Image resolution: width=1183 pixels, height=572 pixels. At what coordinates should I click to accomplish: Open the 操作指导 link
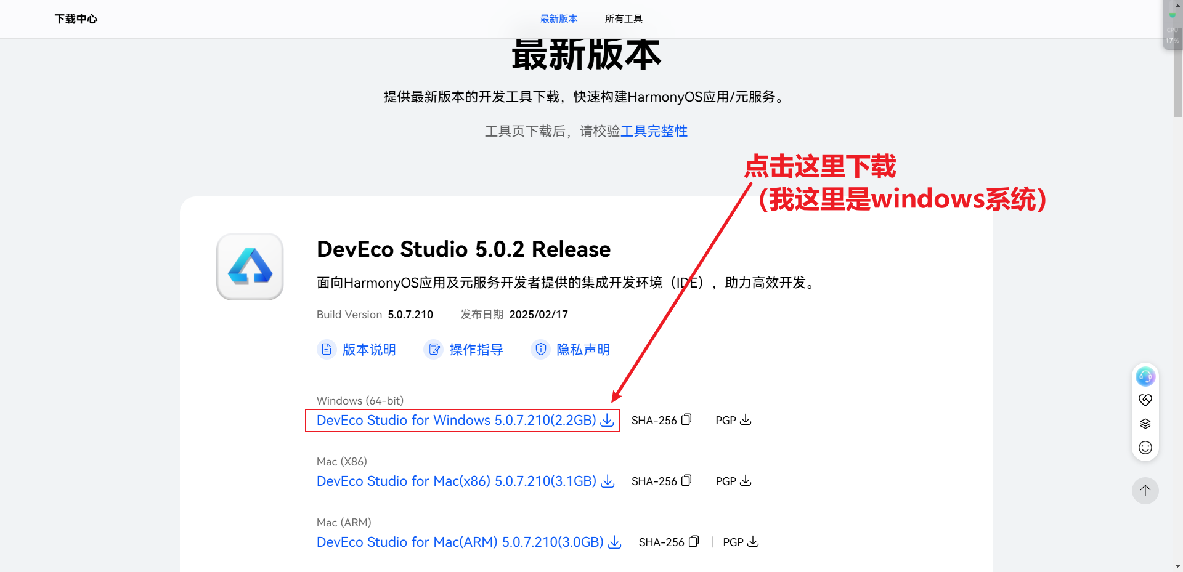coord(476,350)
